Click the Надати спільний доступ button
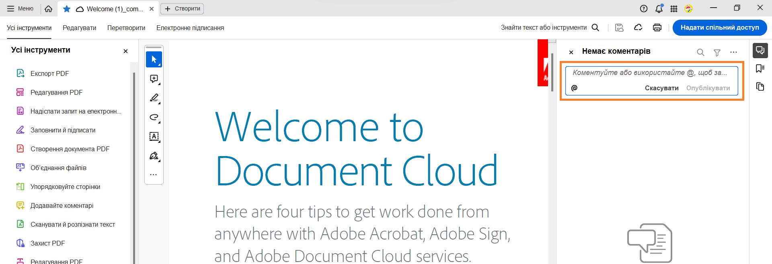 (x=720, y=28)
